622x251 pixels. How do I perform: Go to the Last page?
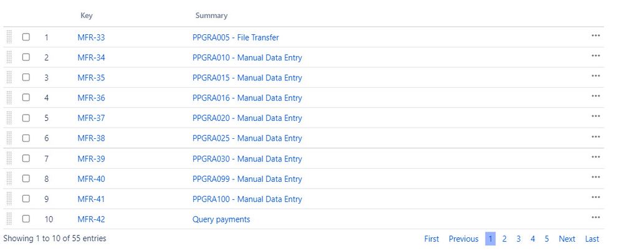(592, 239)
